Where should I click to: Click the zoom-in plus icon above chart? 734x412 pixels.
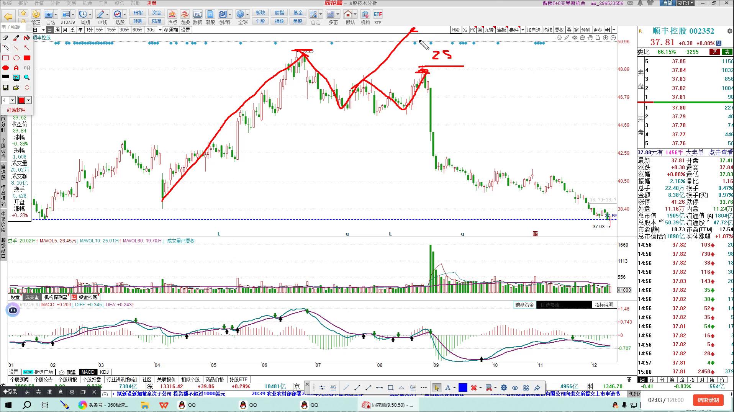(x=605, y=38)
